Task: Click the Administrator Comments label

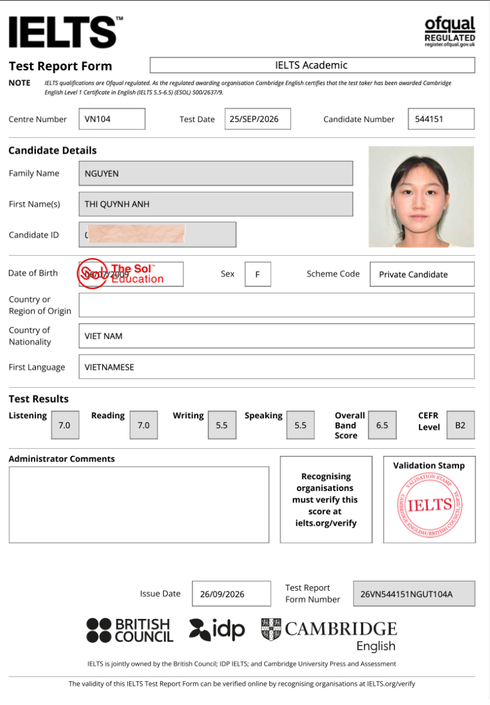Action: [x=62, y=459]
